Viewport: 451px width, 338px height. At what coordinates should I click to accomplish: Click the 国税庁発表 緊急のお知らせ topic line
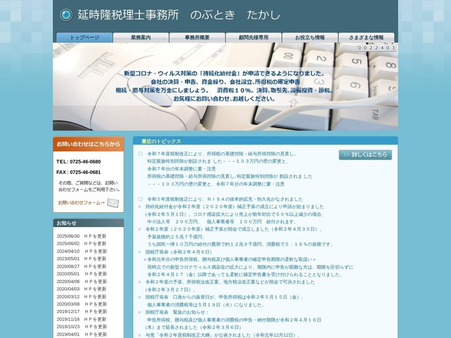(x=177, y=312)
